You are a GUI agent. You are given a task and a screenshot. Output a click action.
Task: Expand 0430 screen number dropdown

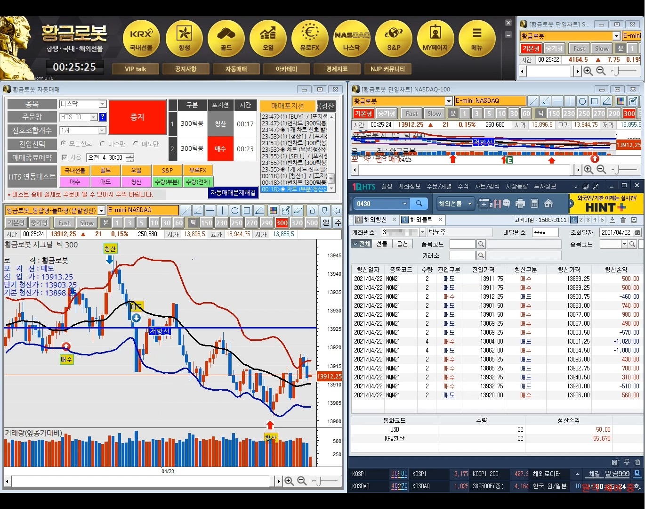(x=404, y=204)
